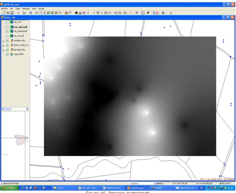The height and width of the screenshot is (193, 236).
Task: Click the layer panel horizontal scrollbar right arrow
Action: 27,109
